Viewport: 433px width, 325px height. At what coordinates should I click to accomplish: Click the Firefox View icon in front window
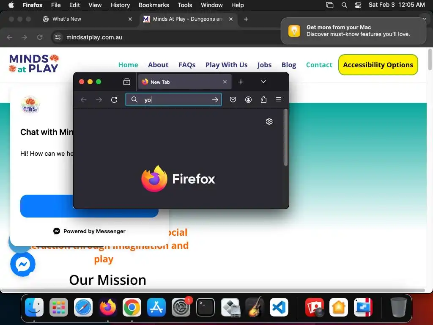(x=127, y=82)
